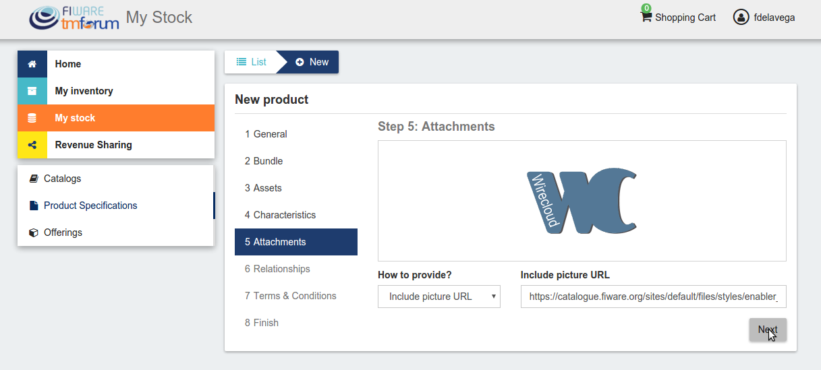Open Catalogs submenu item
821x370 pixels.
116,179
